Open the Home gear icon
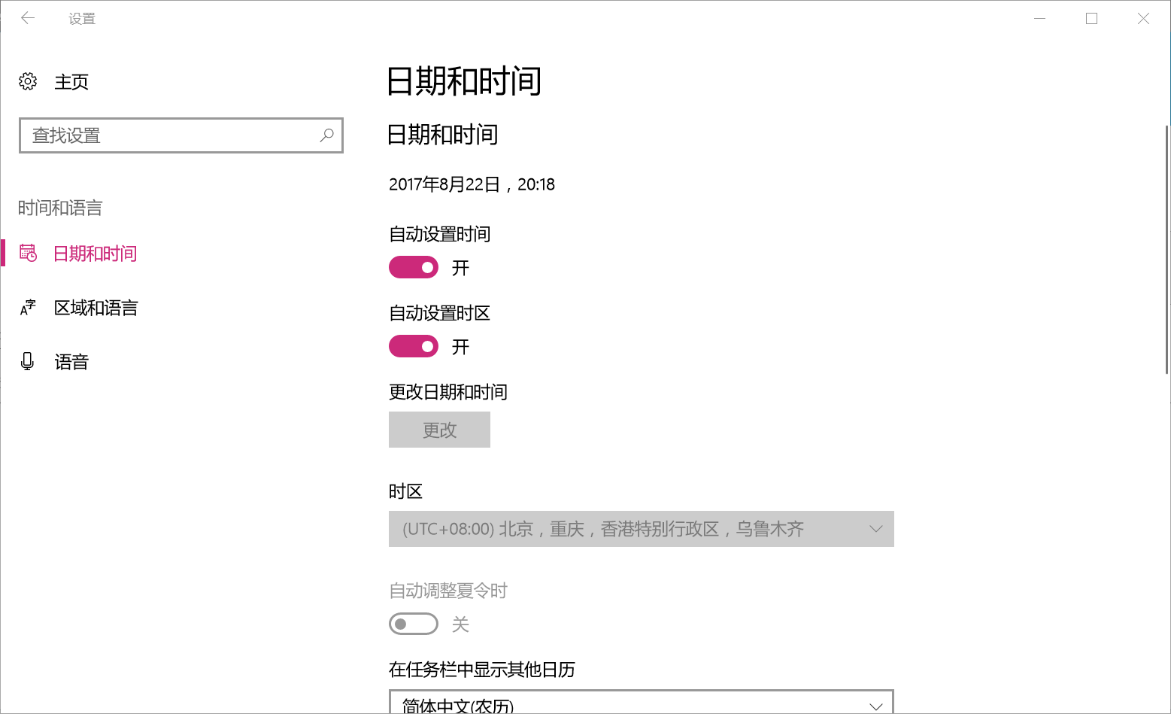This screenshot has height=714, width=1171. [28, 81]
